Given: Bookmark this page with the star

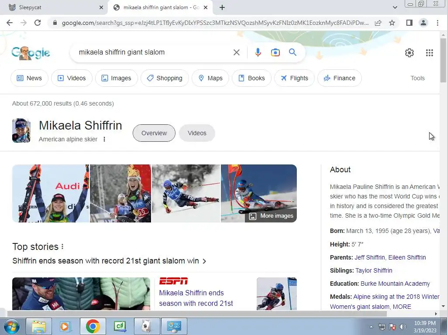Looking at the screenshot, I should [392, 23].
